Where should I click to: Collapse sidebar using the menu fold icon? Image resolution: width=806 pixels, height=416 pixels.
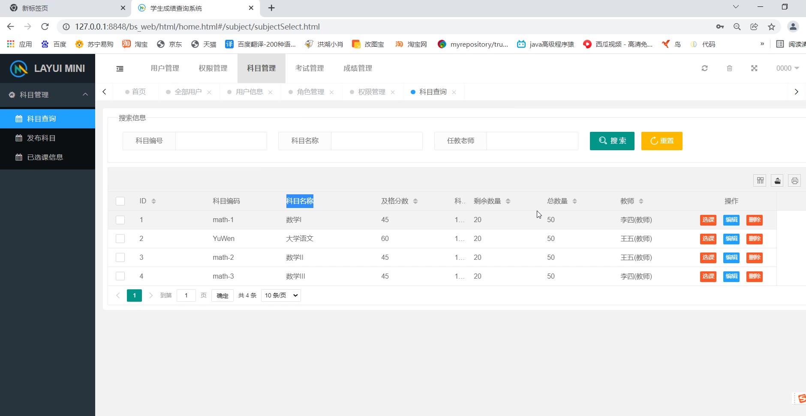120,68
